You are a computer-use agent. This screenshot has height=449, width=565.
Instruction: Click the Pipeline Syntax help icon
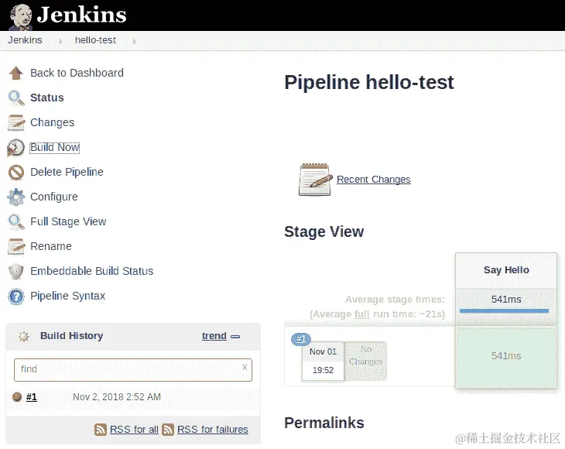tap(15, 296)
